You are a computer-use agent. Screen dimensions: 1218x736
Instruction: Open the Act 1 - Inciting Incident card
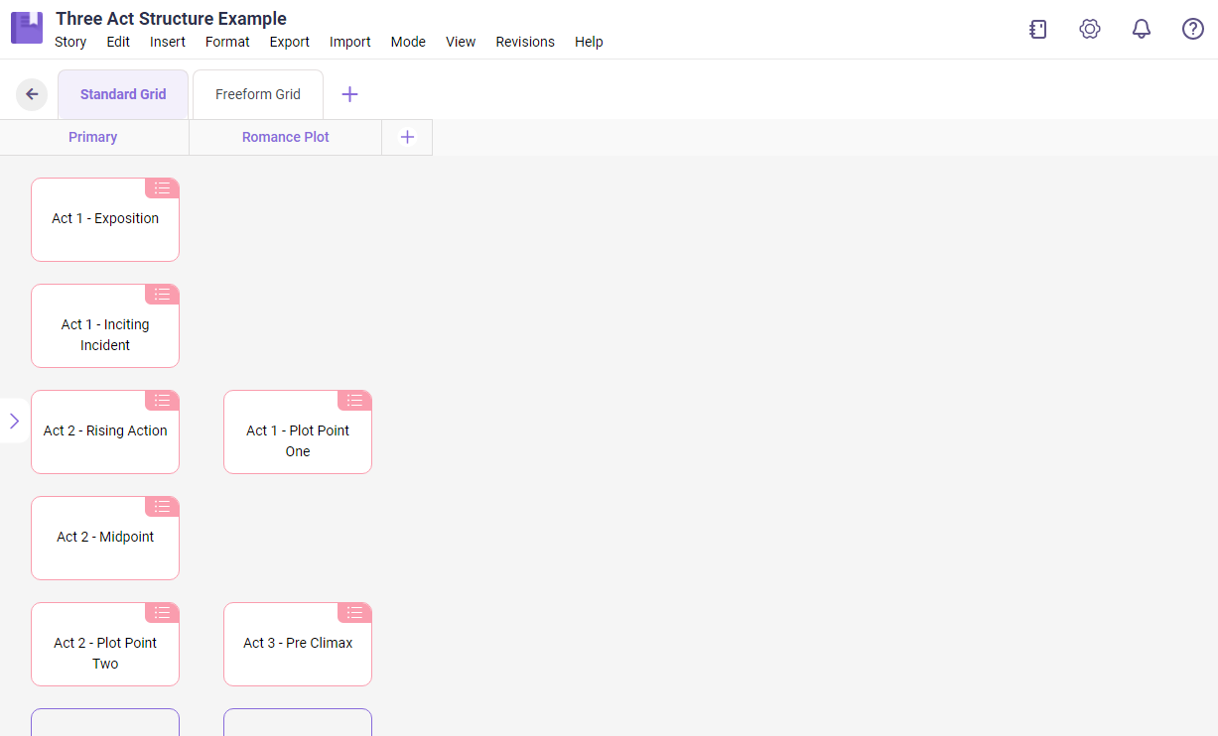point(105,335)
